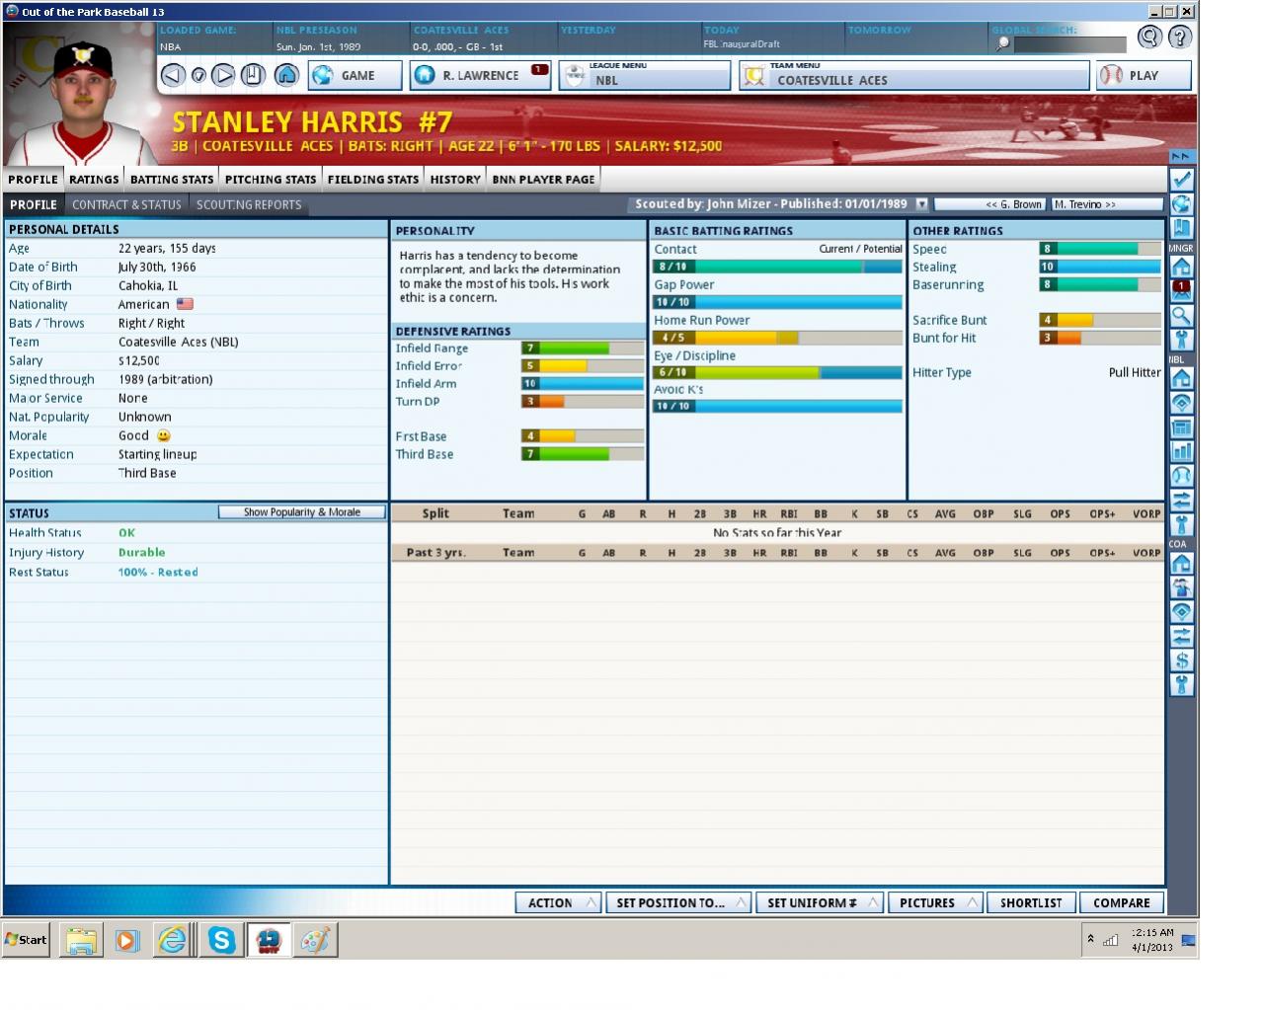This screenshot has width=1263, height=1010.
Task: Click the Show Popularity & Morale button
Action: (x=302, y=511)
